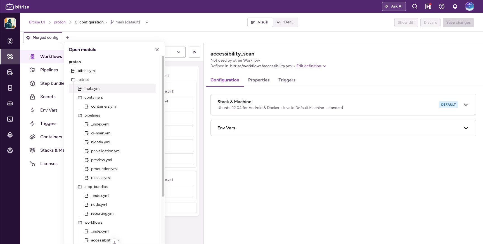
Task: Switch to the Properties tab
Action: click(259, 80)
